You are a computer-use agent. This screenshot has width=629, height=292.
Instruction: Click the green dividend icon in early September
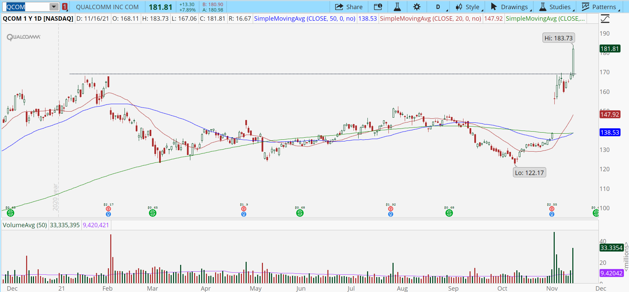click(449, 213)
